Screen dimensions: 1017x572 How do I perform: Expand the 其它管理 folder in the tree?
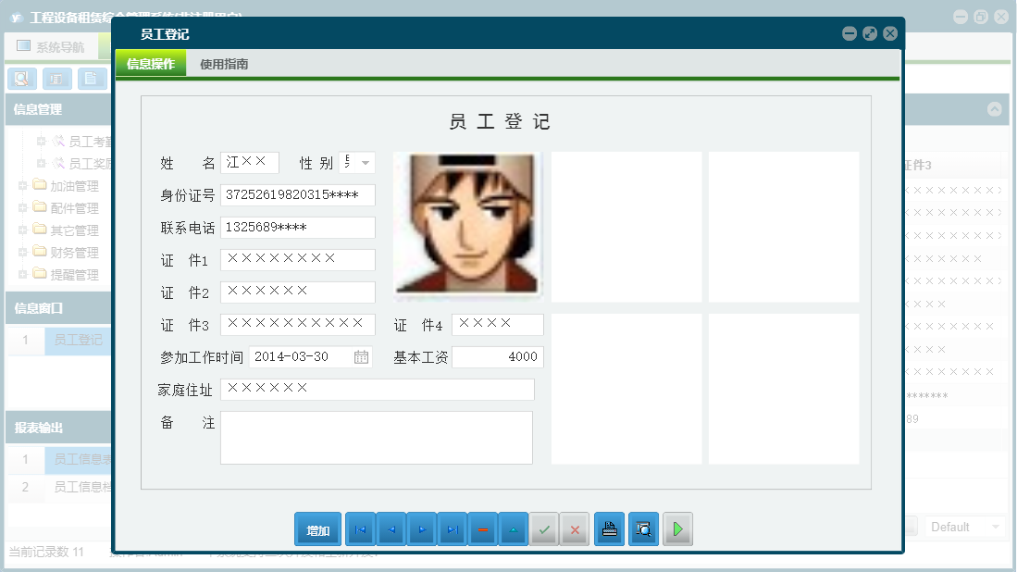pos(23,230)
